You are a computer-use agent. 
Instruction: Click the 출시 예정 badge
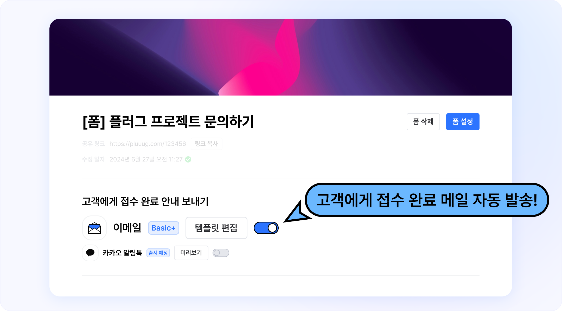click(158, 253)
